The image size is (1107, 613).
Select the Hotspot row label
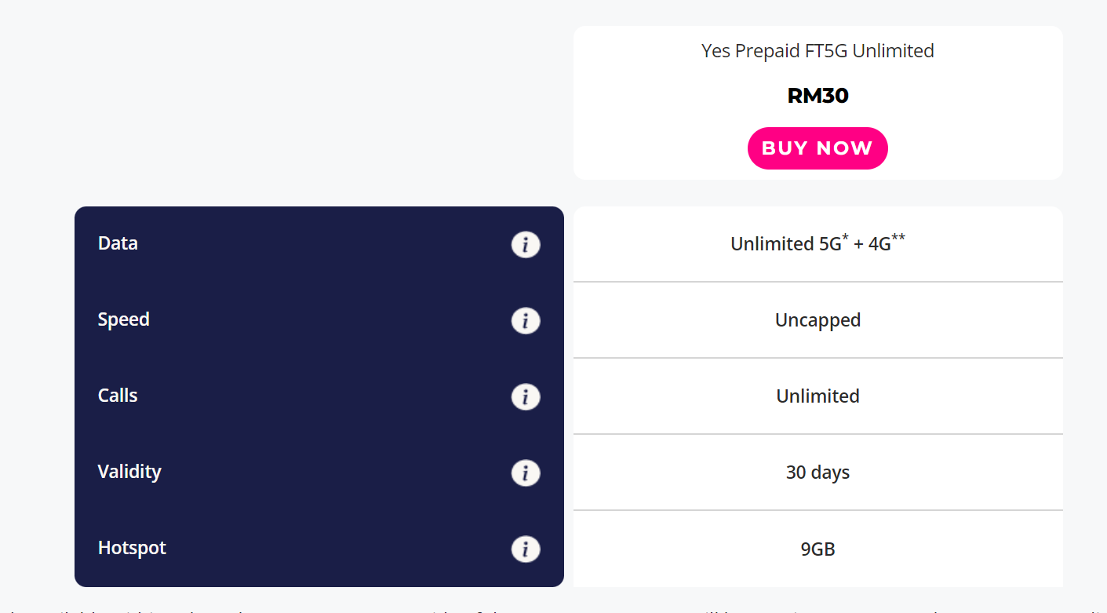[x=132, y=548]
